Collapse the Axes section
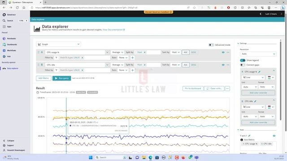Image resolution: width=287 pixels, height=161 pixels. [238, 130]
